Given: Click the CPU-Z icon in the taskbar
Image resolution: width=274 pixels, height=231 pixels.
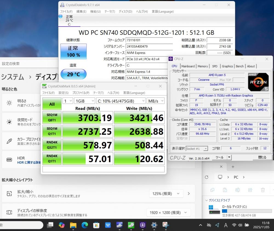Looking at the screenshot, I should tap(142, 225).
